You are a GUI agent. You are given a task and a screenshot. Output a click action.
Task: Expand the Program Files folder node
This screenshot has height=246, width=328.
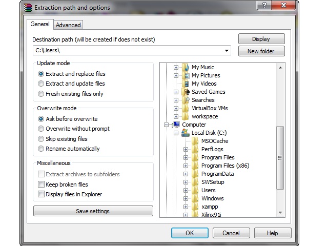pos(186,157)
